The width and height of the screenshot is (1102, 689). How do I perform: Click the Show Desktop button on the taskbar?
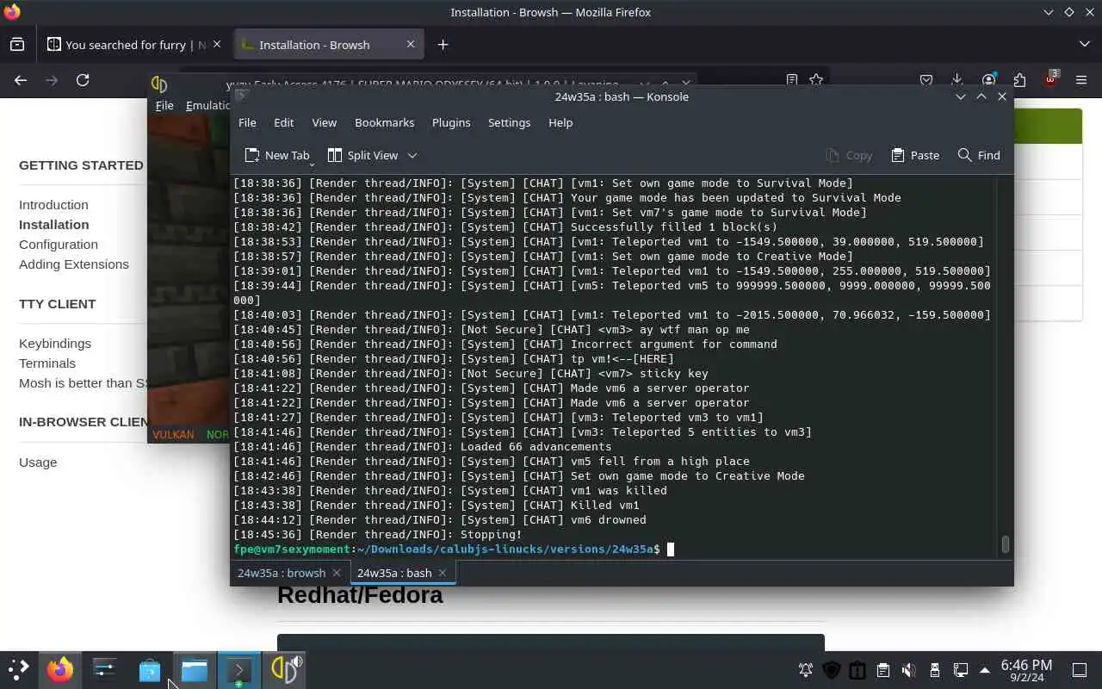(1080, 670)
